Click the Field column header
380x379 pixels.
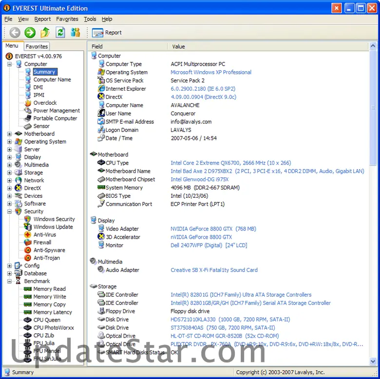[x=128, y=47]
